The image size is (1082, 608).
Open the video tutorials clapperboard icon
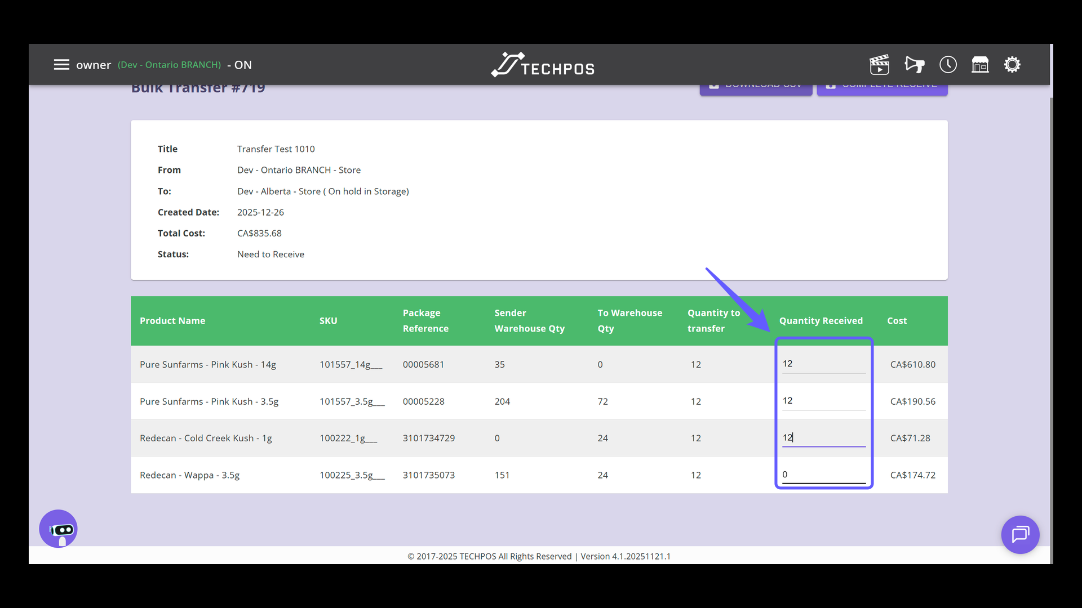click(879, 65)
